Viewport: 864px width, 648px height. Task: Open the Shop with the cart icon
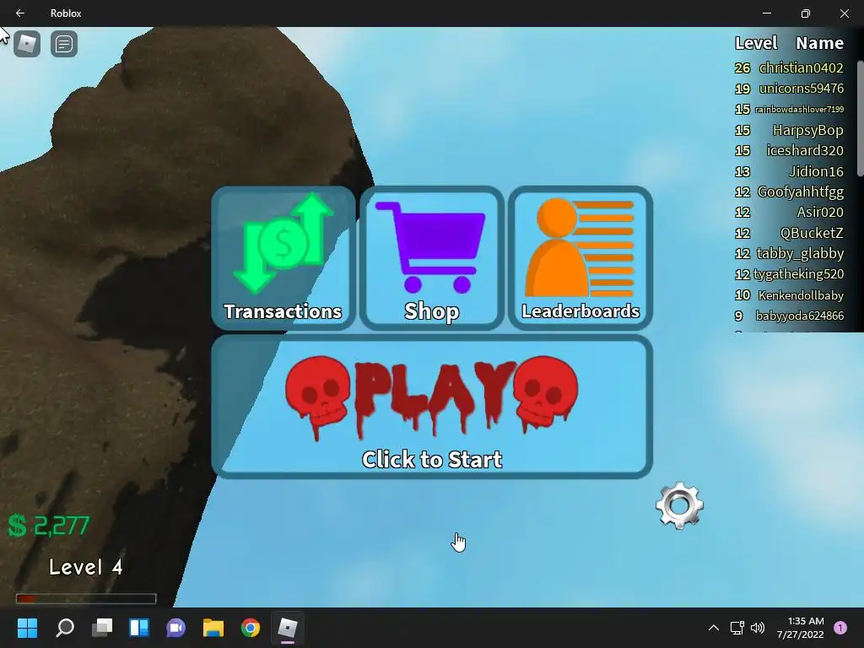(432, 258)
